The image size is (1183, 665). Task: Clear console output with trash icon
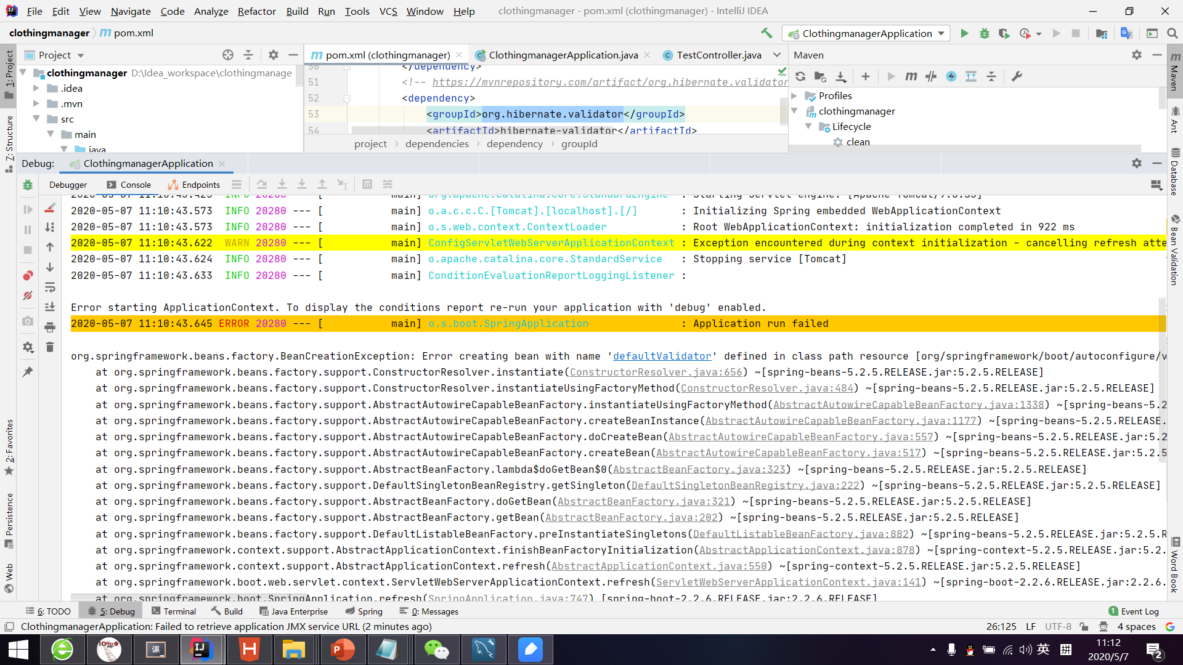pyautogui.click(x=50, y=347)
